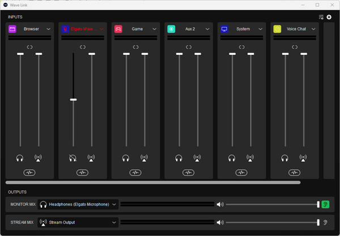The image size is (340, 236).
Task: Mute the Game channel in the stream mix
Action: click(144, 158)
